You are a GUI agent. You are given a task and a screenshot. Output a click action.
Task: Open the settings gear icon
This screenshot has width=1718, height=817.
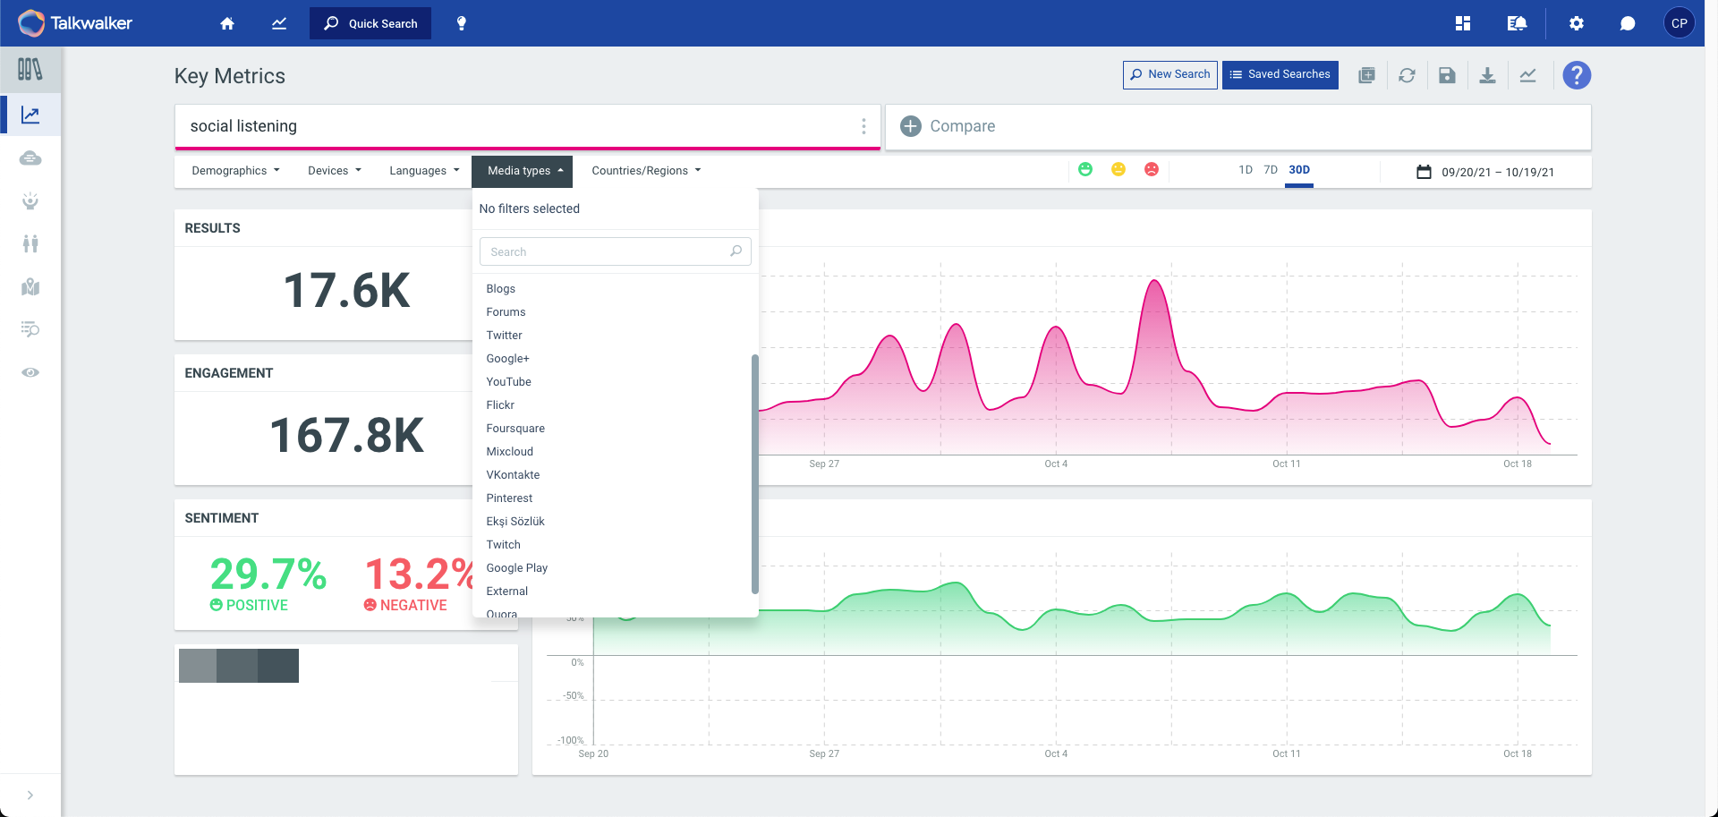pos(1577,23)
